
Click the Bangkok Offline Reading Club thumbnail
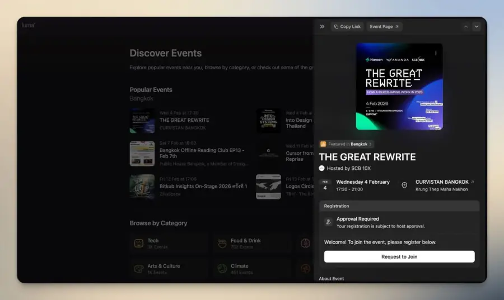pyautogui.click(x=142, y=154)
